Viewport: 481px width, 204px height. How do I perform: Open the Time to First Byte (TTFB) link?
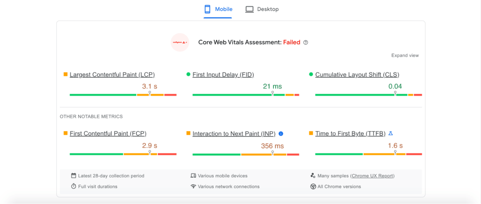[350, 134]
